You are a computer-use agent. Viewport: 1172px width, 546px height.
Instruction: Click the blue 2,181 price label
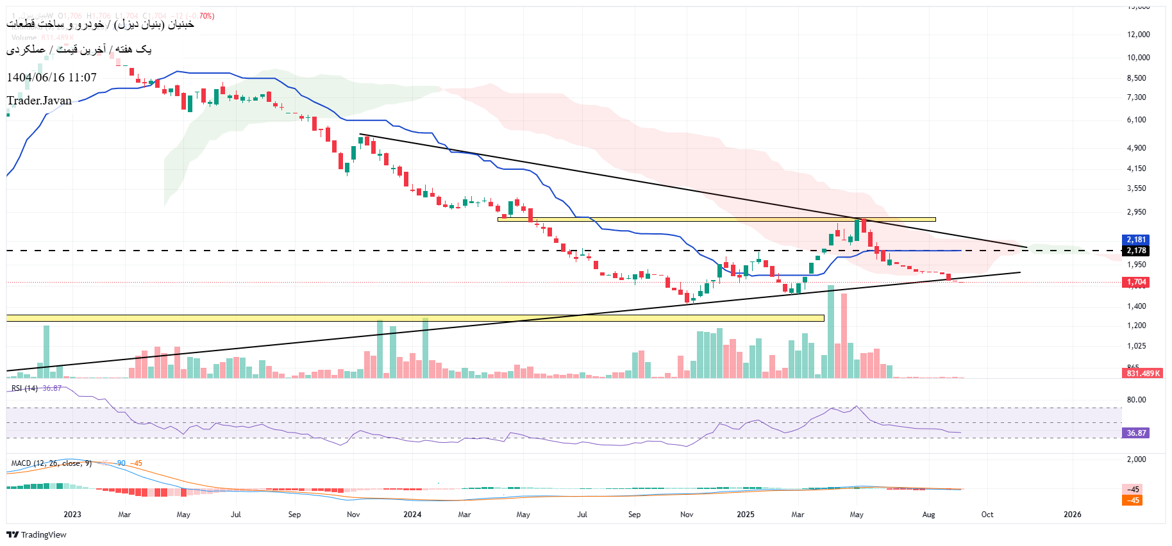(1136, 240)
